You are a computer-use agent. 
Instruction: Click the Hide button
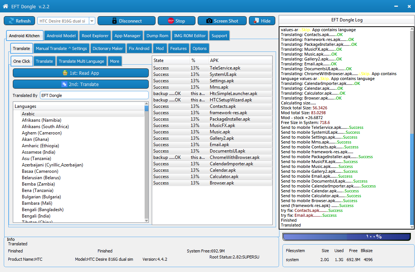(x=262, y=21)
